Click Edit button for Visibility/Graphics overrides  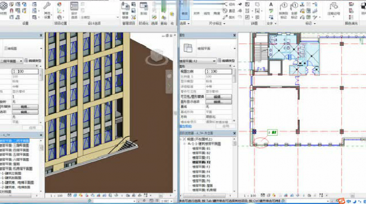(x=218, y=97)
